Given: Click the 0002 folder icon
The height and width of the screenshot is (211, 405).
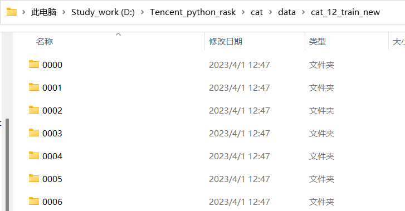Looking at the screenshot, I should (x=34, y=110).
